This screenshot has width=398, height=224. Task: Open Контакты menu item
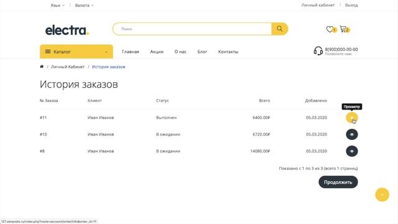(x=228, y=52)
